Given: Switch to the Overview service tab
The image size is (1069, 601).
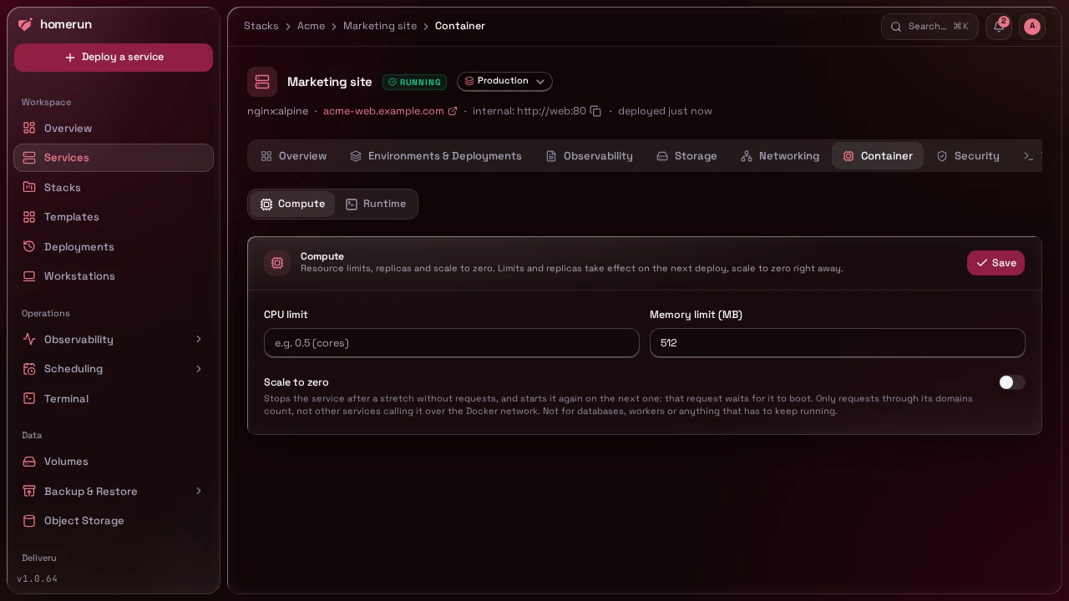Looking at the screenshot, I should click(293, 156).
